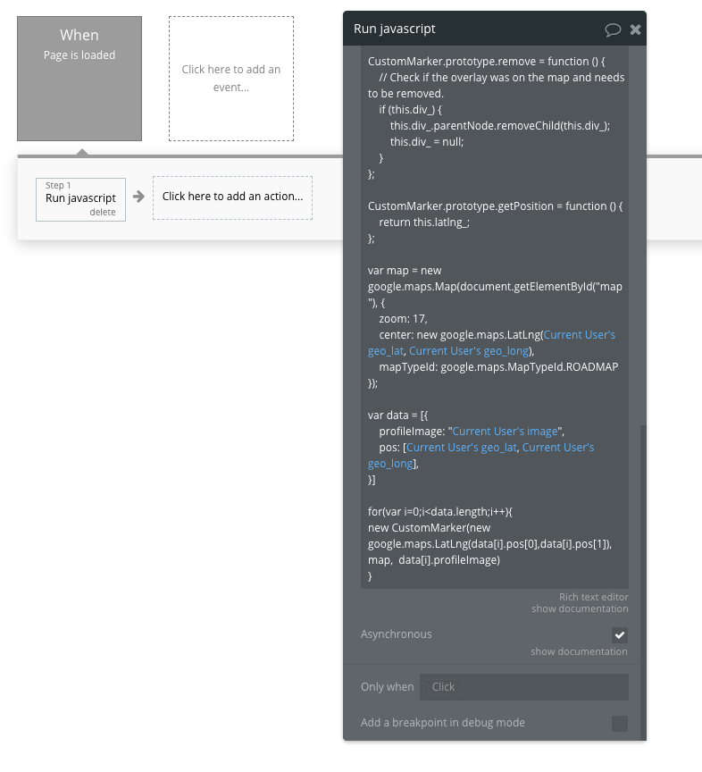Open Current User's geo_lat expression in pos line
Screen dimensions: 702x772
tap(461, 448)
